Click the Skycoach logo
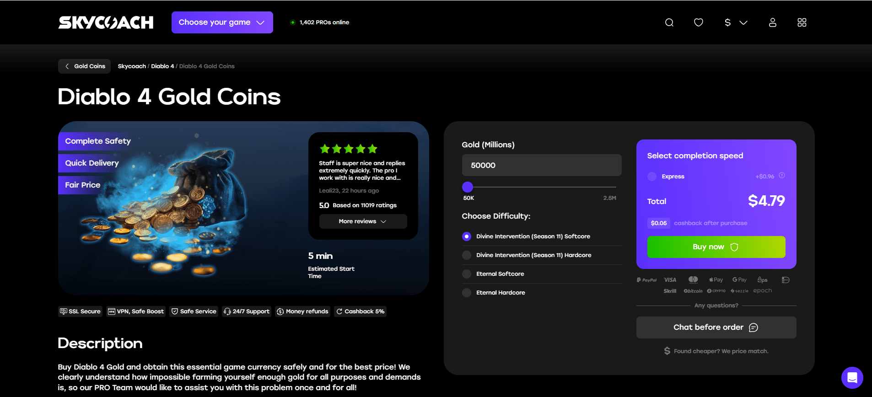The height and width of the screenshot is (397, 872). point(106,22)
